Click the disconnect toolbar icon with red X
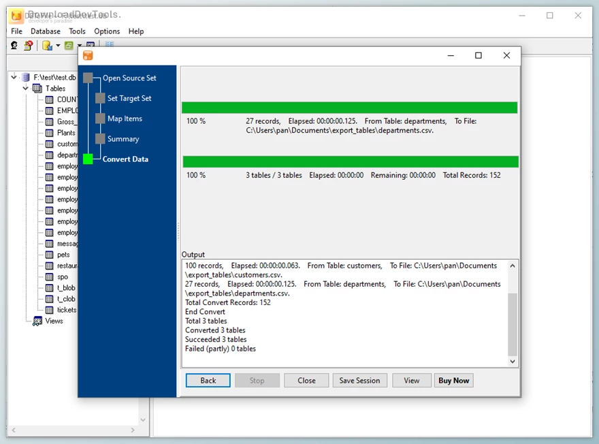 click(27, 45)
